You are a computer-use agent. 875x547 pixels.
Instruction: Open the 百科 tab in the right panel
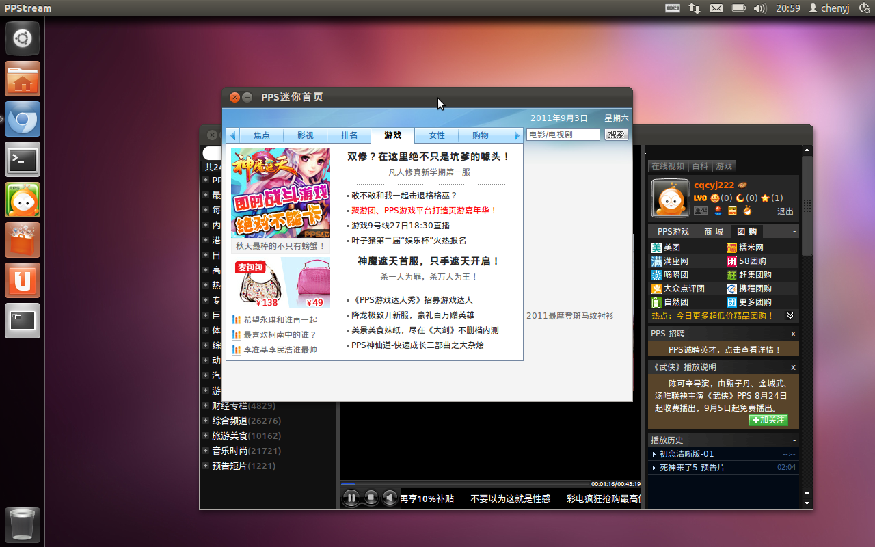pos(700,166)
